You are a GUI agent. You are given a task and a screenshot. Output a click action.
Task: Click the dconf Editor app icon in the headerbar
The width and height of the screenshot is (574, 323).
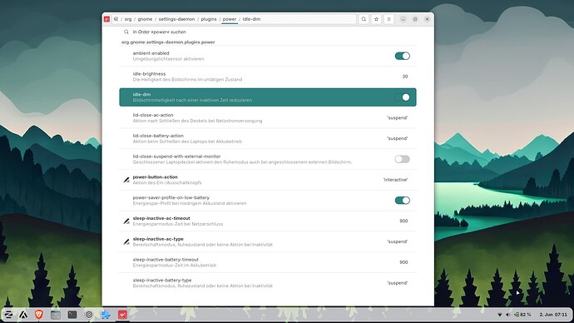coord(106,19)
